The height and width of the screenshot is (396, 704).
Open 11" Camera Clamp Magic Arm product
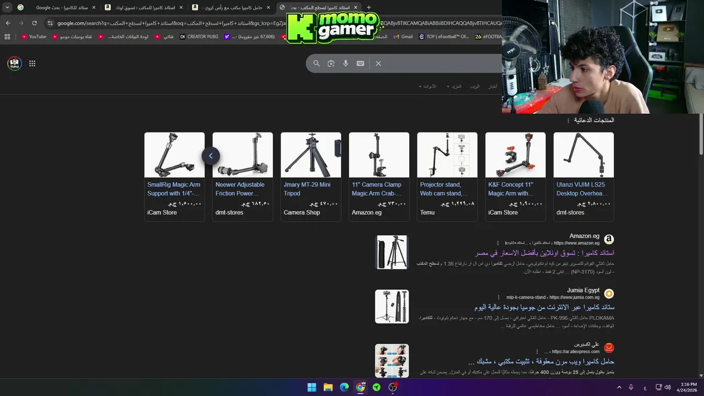pyautogui.click(x=379, y=177)
